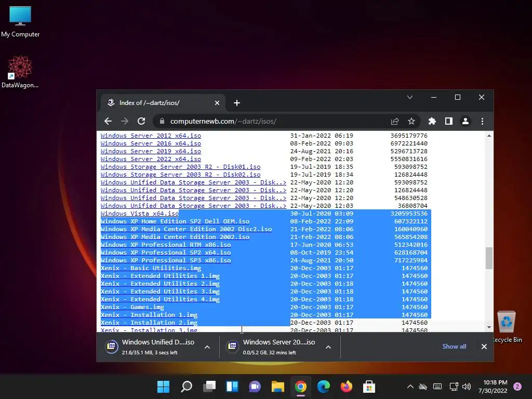Open the notification badge showing 2
This screenshot has height=399, width=532.
coord(517,387)
